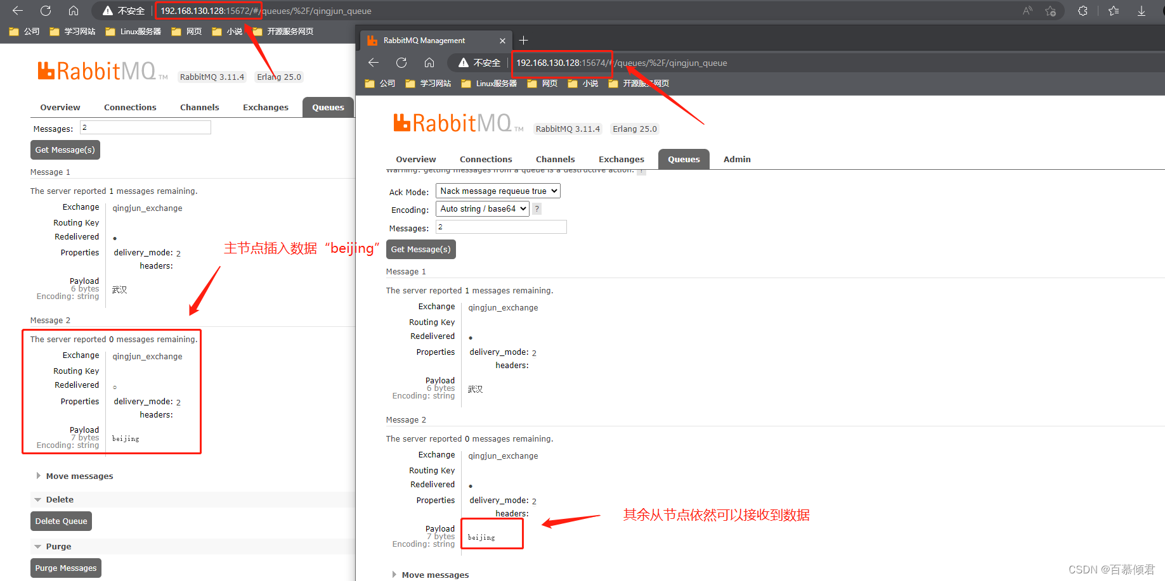1165x581 pixels.
Task: Click the Purge Messages button
Action: tap(66, 568)
